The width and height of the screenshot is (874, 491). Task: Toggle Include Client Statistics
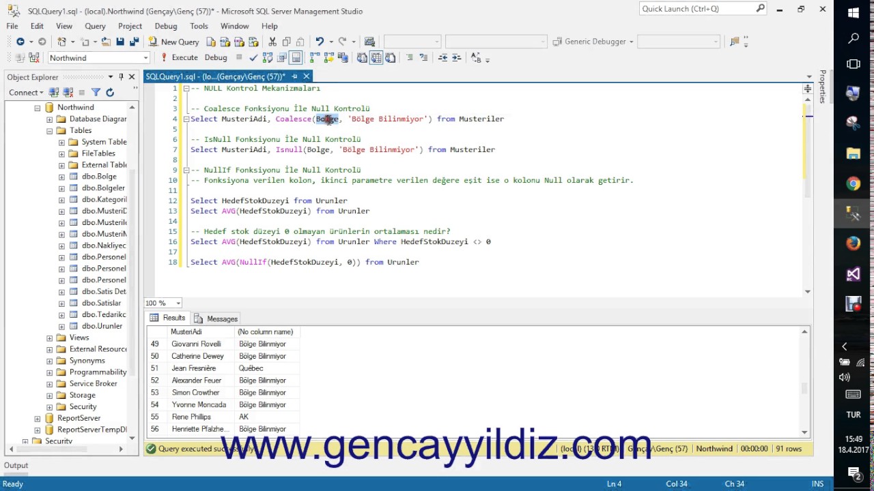(343, 58)
